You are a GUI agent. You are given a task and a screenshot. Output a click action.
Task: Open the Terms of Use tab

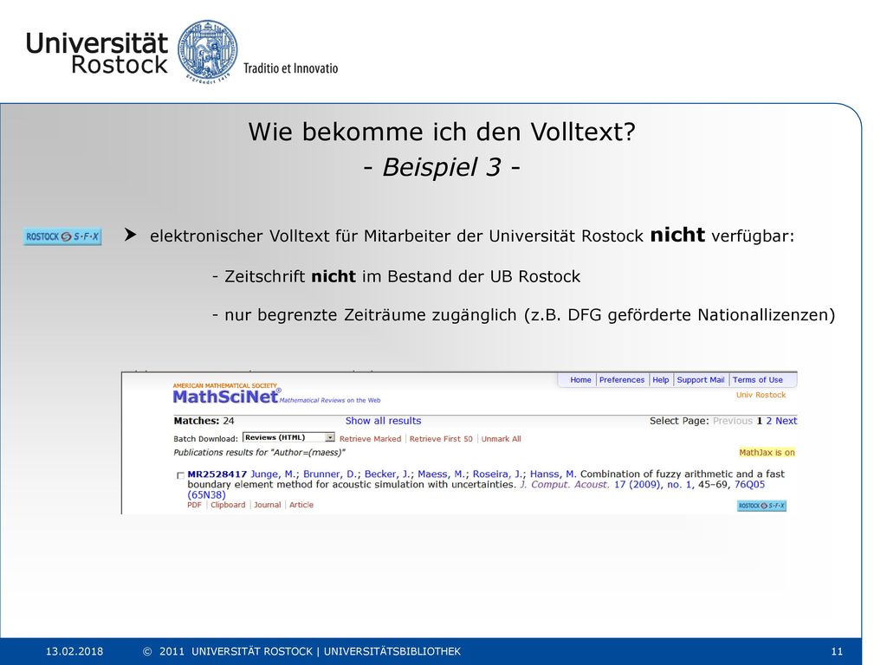pos(757,380)
